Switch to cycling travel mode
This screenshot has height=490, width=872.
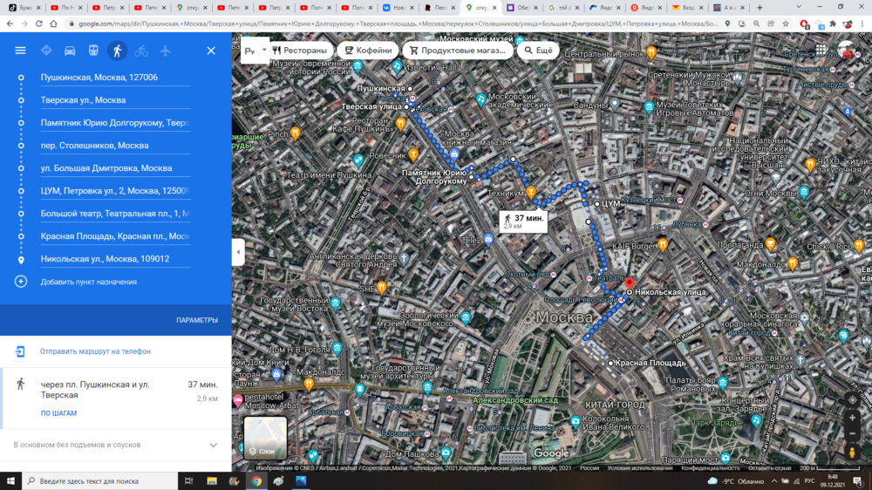click(x=141, y=51)
